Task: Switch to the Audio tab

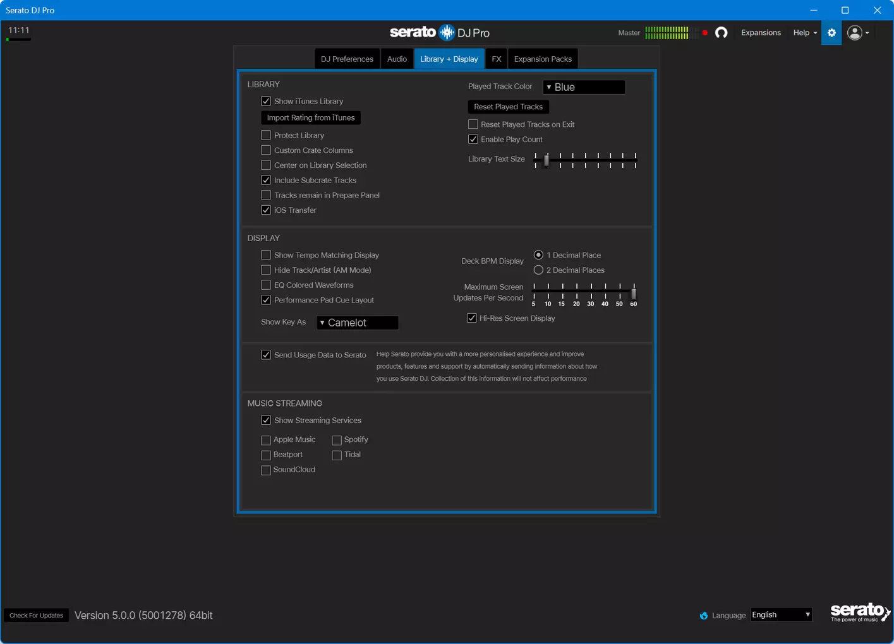Action: [x=397, y=59]
